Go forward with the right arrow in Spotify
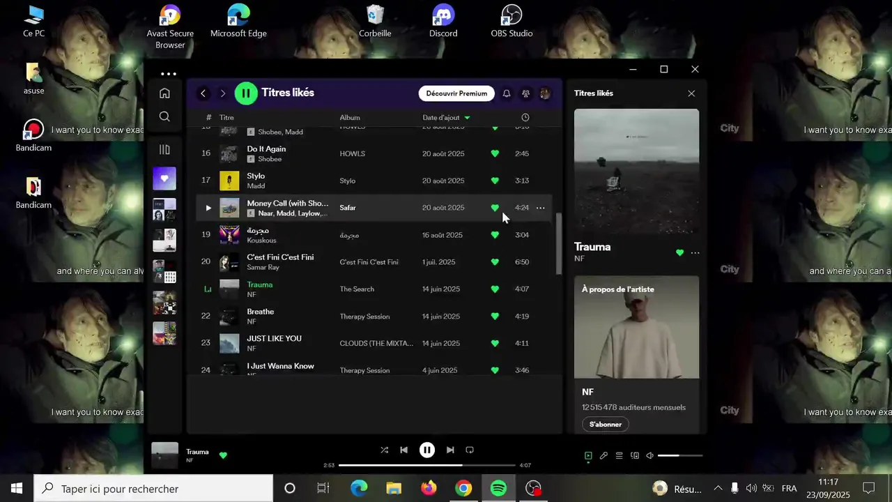The image size is (892, 502). (223, 93)
